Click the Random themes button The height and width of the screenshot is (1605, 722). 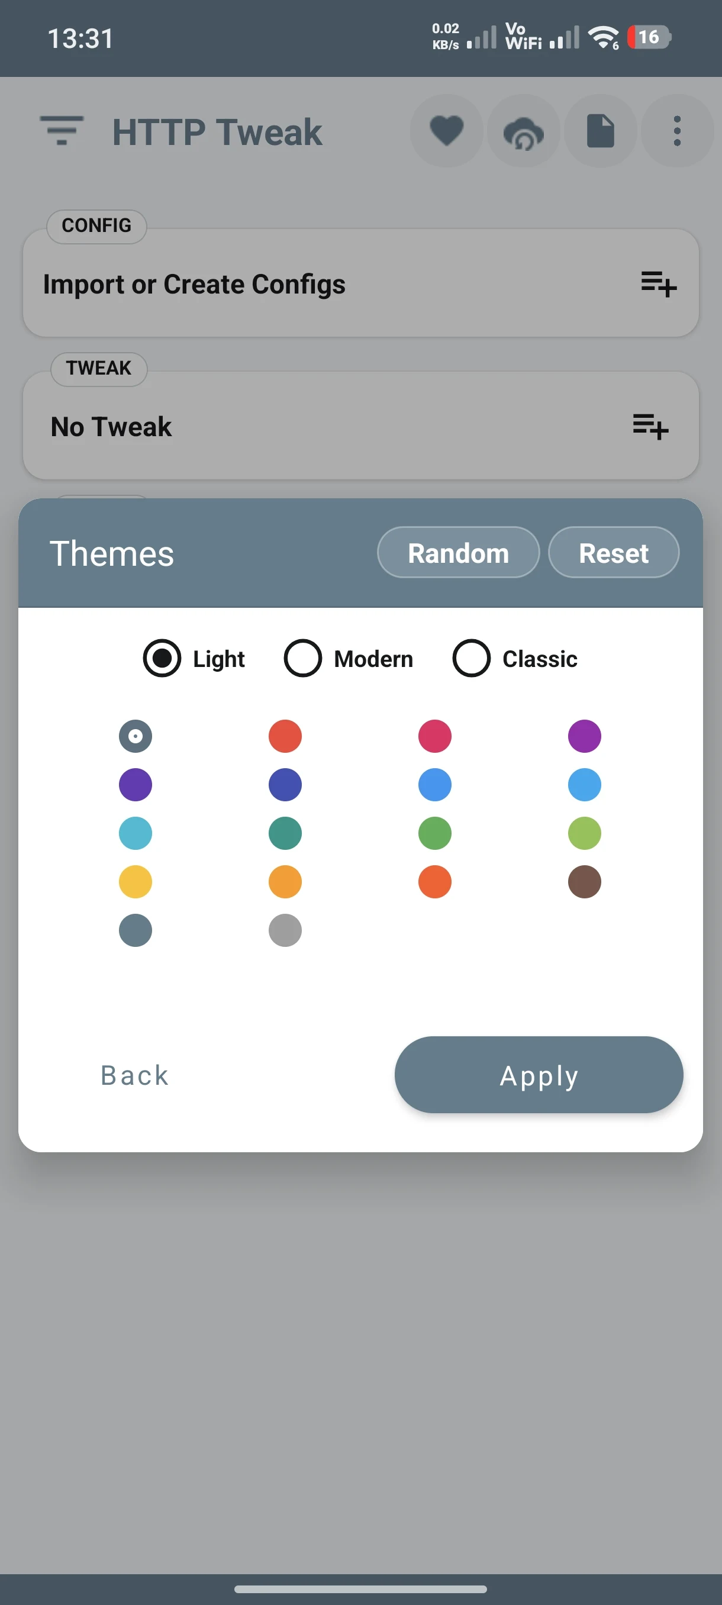(458, 553)
